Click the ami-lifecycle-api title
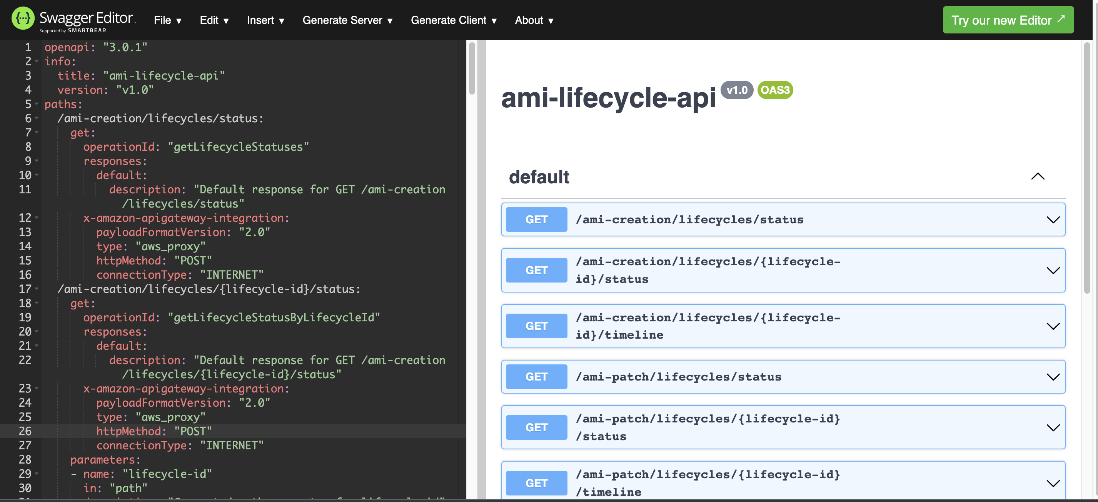1098x502 pixels. (x=608, y=98)
